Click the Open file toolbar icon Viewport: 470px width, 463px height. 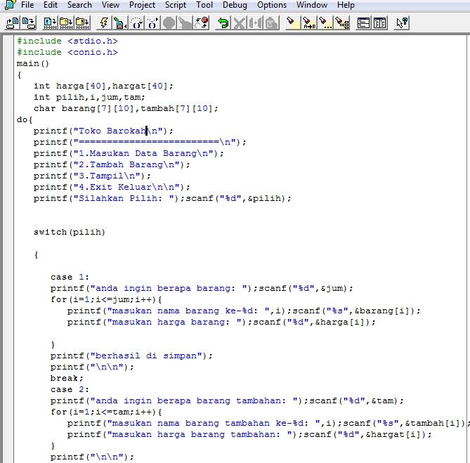click(12, 22)
